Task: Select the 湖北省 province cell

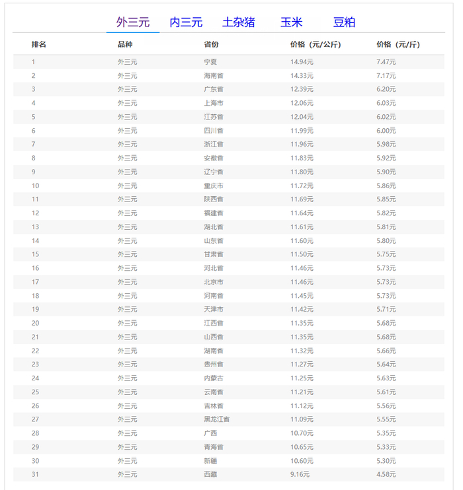Action: coord(214,227)
